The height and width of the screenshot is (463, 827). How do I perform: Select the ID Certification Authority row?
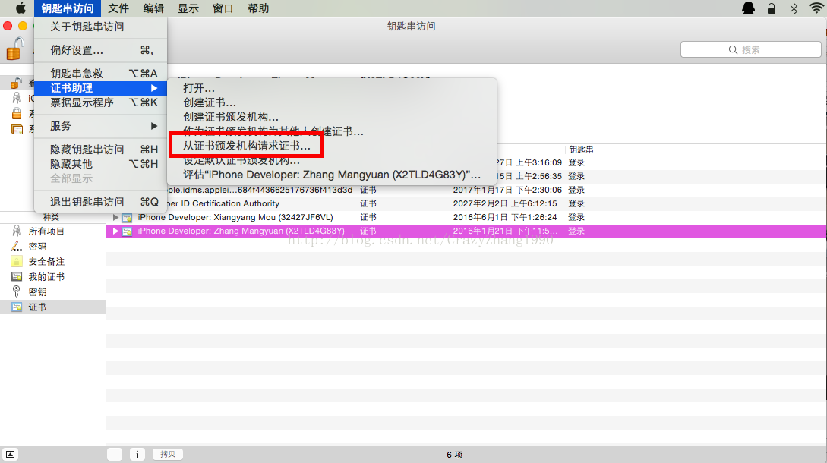[466, 203]
